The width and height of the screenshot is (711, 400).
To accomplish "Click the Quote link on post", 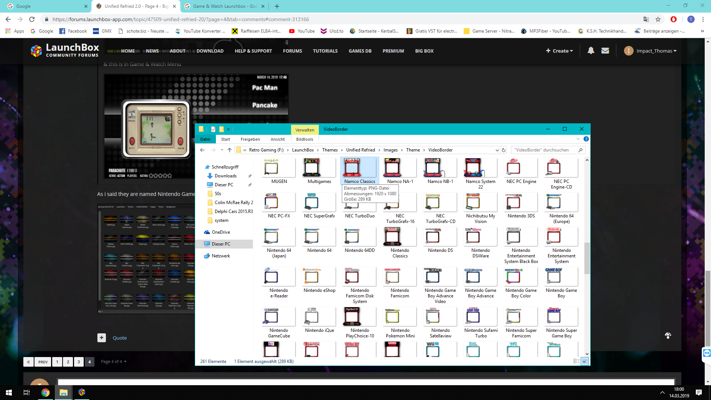I will pos(120,338).
